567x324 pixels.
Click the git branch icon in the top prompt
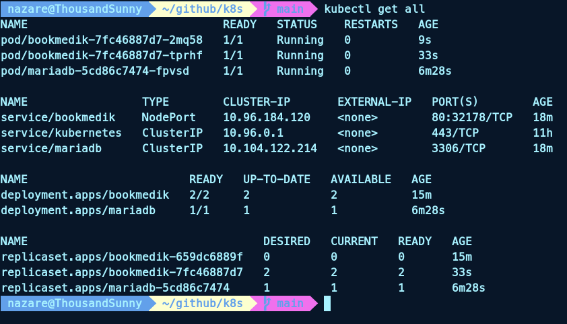pyautogui.click(x=267, y=9)
